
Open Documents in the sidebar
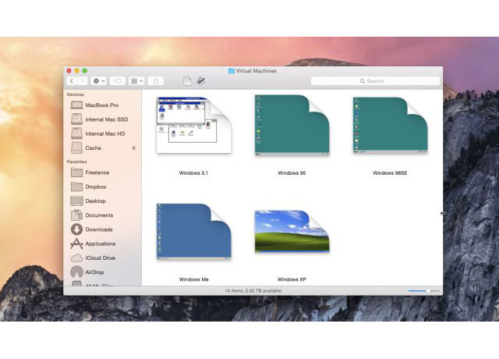pyautogui.click(x=102, y=215)
